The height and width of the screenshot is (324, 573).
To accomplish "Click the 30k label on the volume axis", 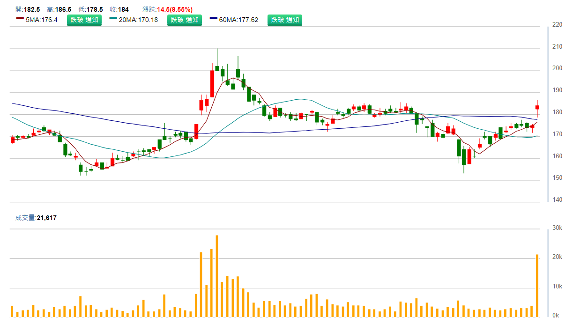I will 558,228.
